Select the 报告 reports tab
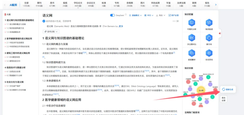 pos(207,4)
